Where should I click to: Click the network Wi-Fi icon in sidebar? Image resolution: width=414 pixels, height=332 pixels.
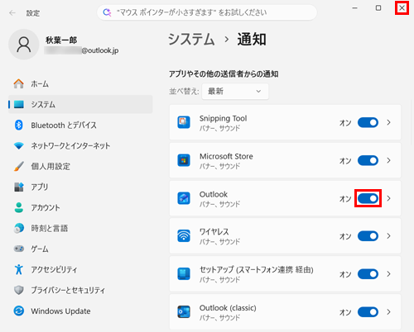[19, 145]
